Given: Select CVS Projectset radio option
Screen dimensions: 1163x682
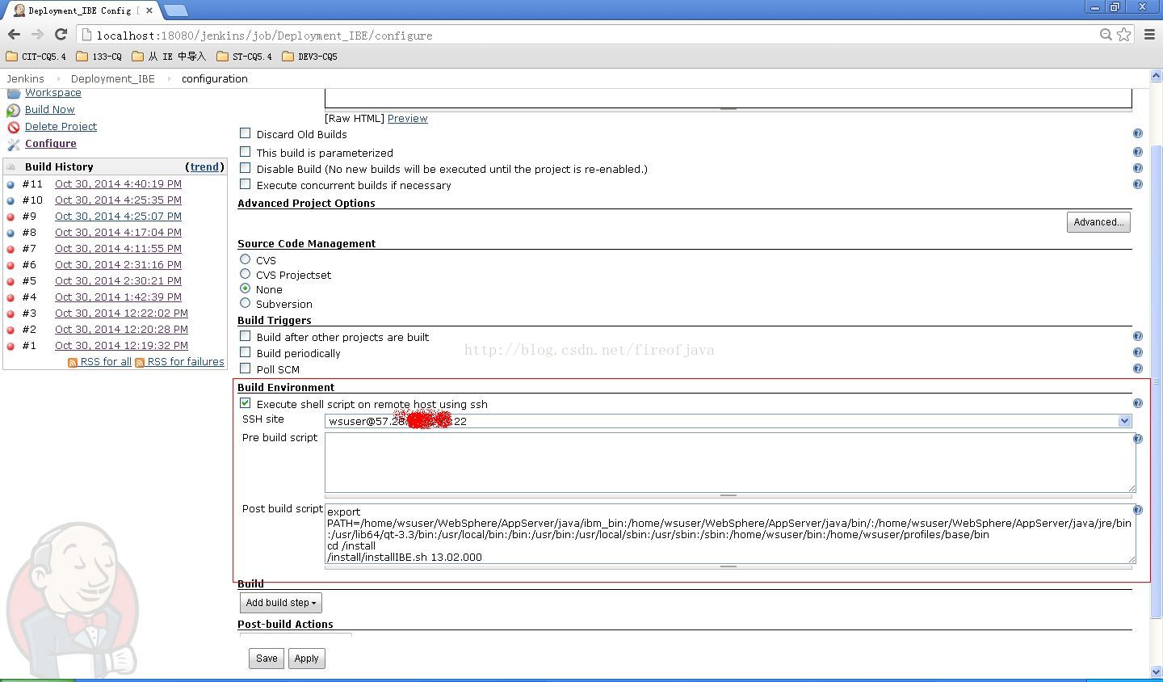Looking at the screenshot, I should 246,274.
